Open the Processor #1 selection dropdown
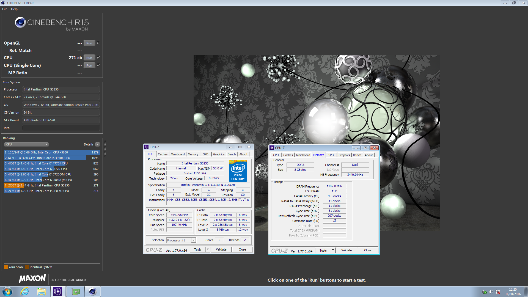 pos(181,240)
